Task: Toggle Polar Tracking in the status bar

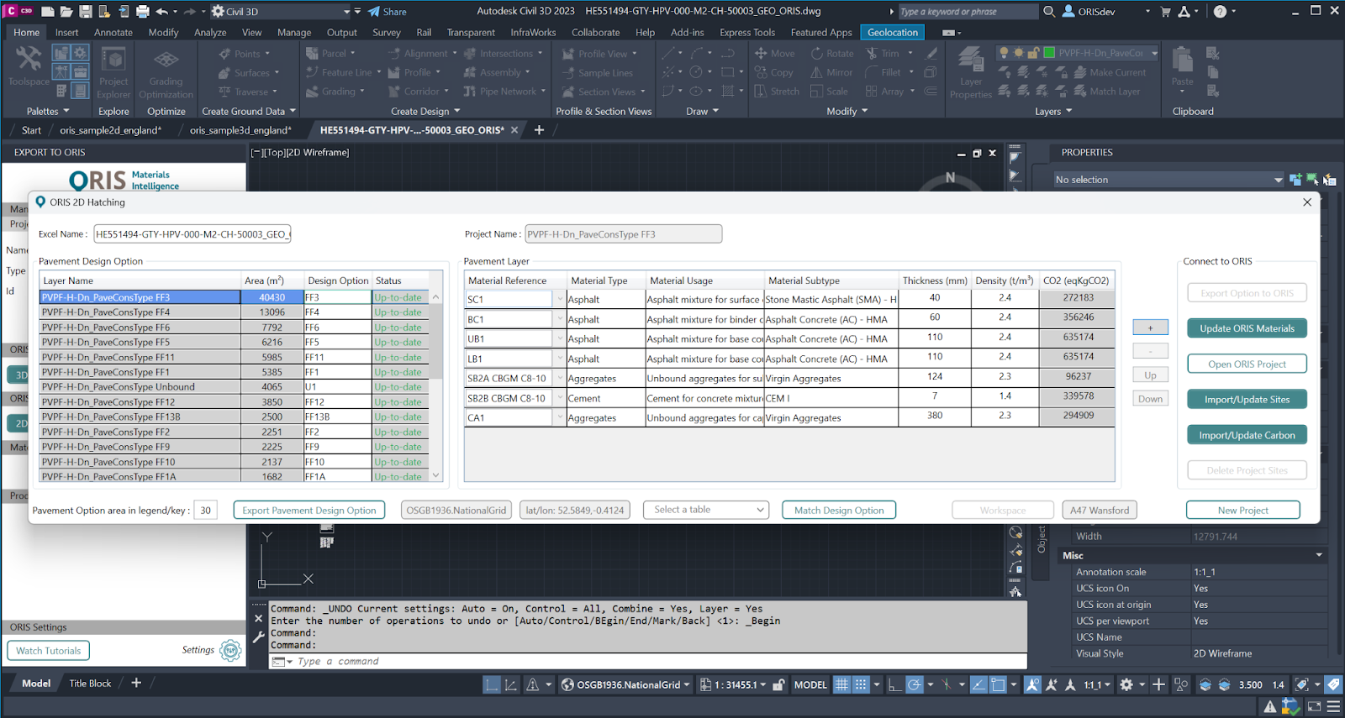Action: point(915,684)
